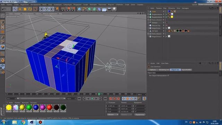
Task: Click the green timeline playhead marker
Action: (99, 94)
